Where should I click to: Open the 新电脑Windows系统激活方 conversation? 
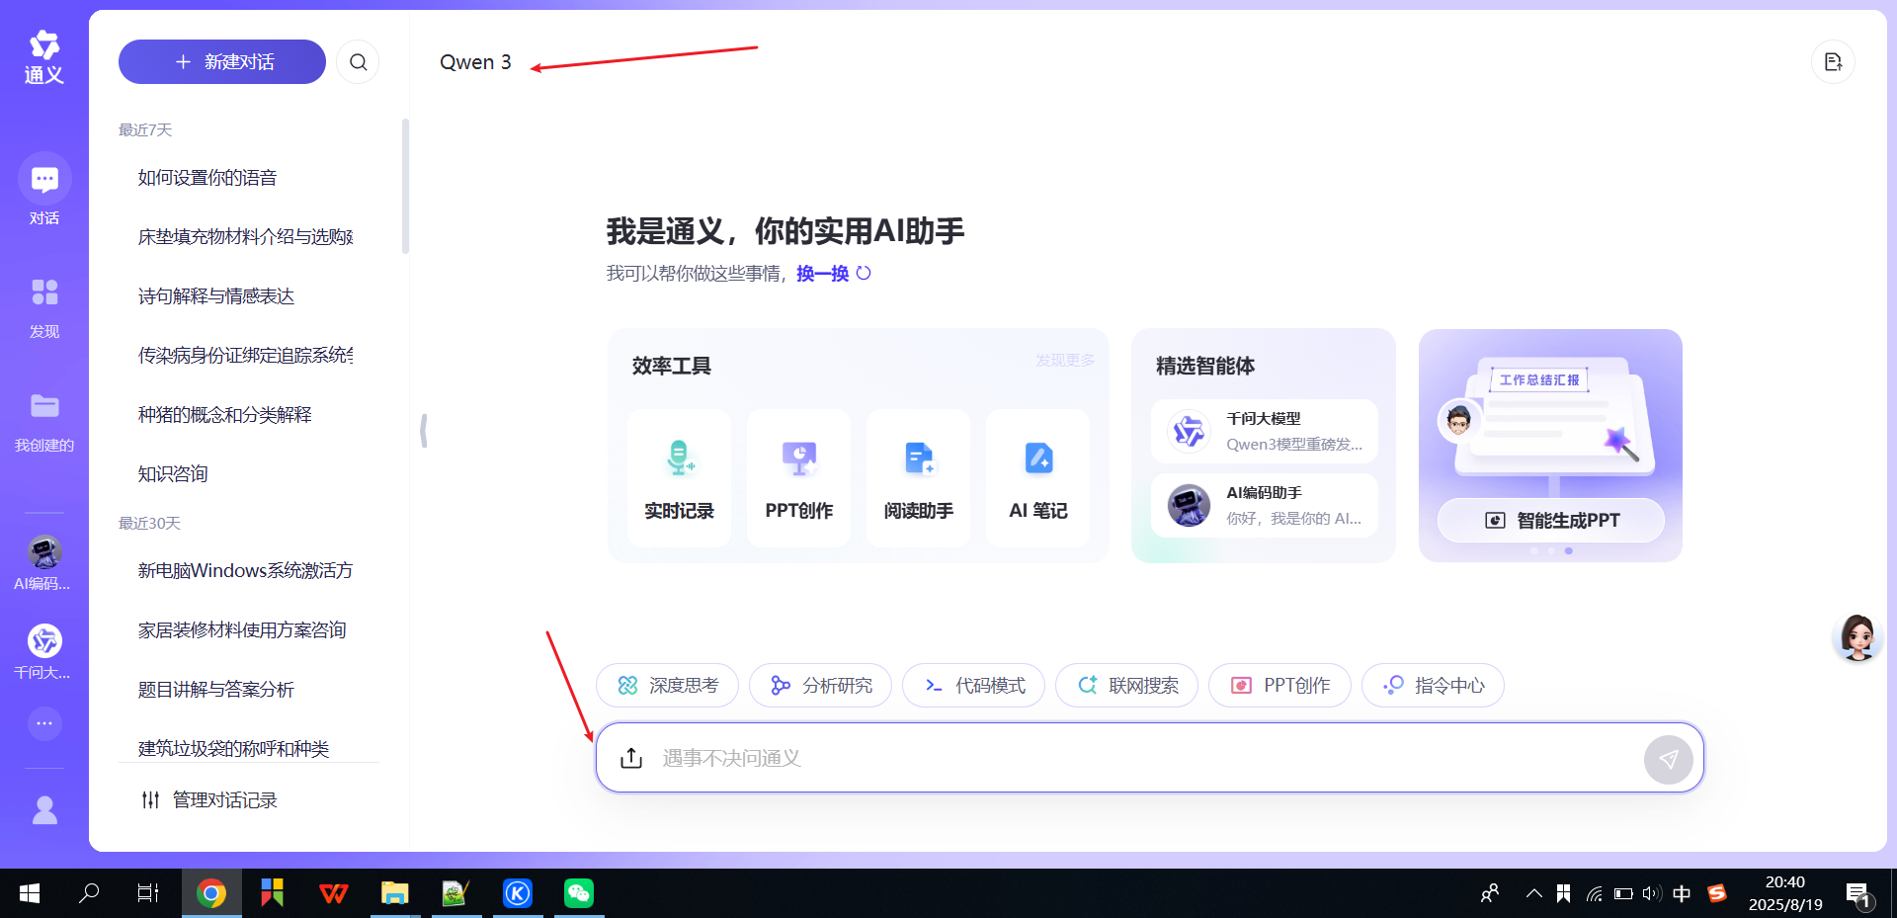click(x=246, y=571)
